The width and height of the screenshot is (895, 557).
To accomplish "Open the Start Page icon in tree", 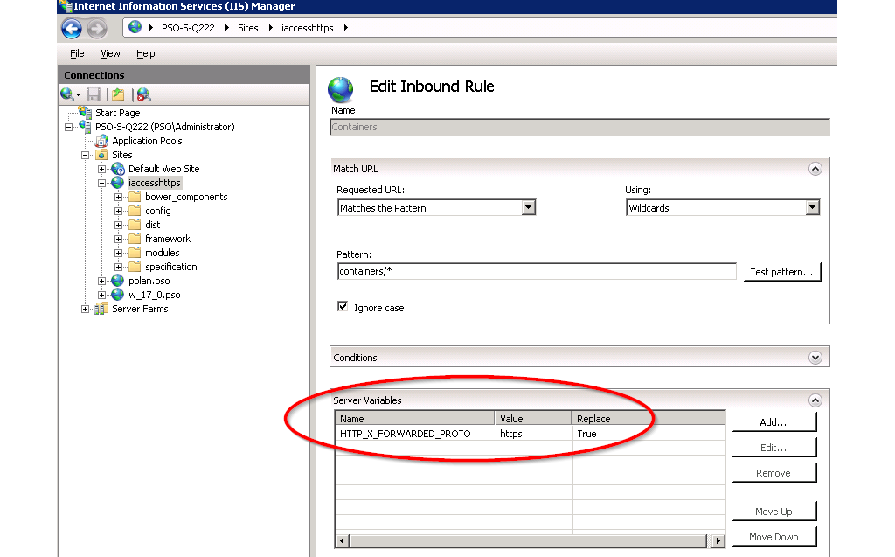I will pos(85,113).
